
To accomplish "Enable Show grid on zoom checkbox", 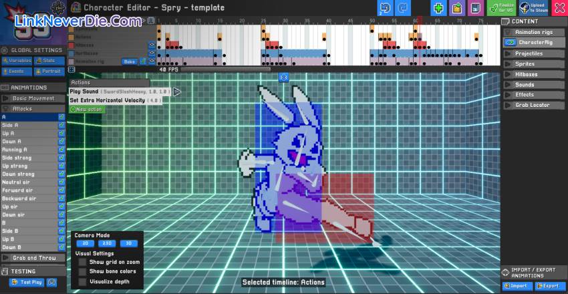I will [82, 263].
